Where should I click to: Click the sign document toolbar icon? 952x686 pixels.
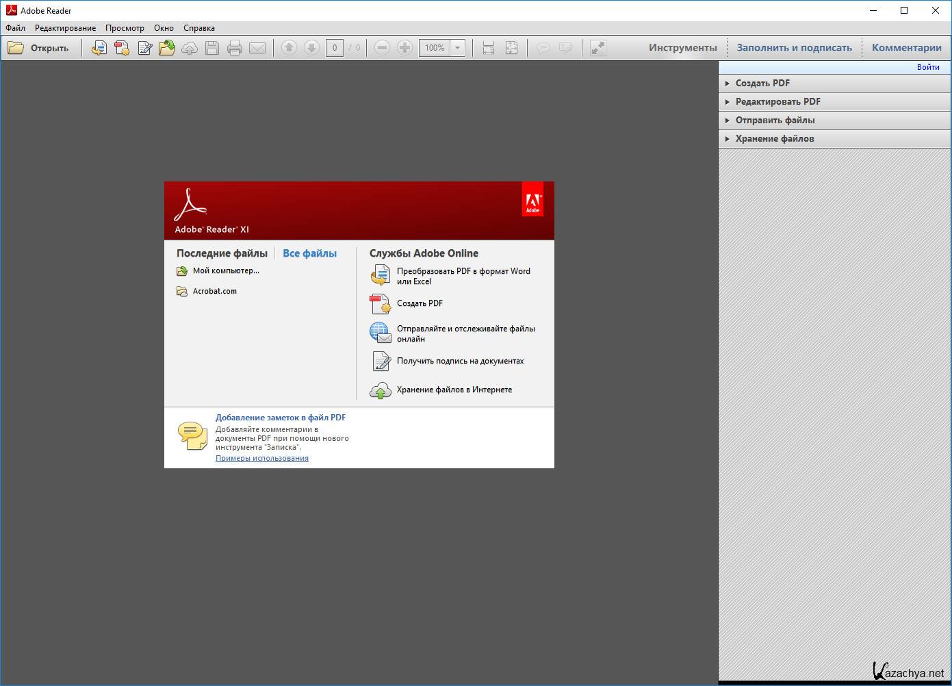pyautogui.click(x=144, y=48)
